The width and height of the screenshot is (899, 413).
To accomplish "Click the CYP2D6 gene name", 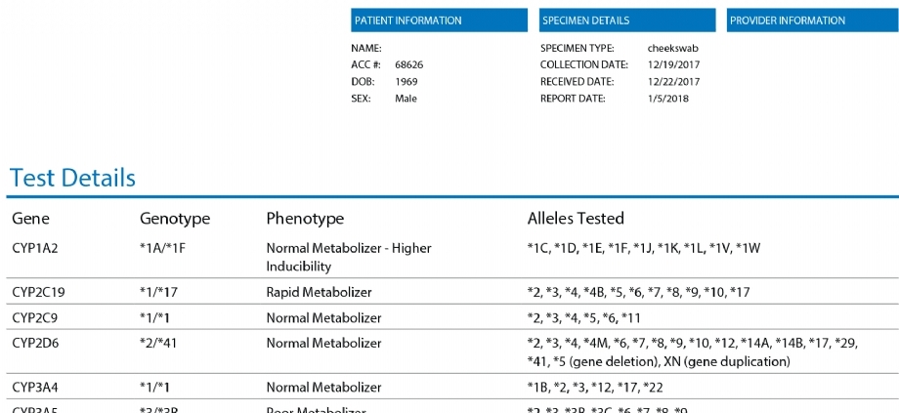I will [35, 343].
